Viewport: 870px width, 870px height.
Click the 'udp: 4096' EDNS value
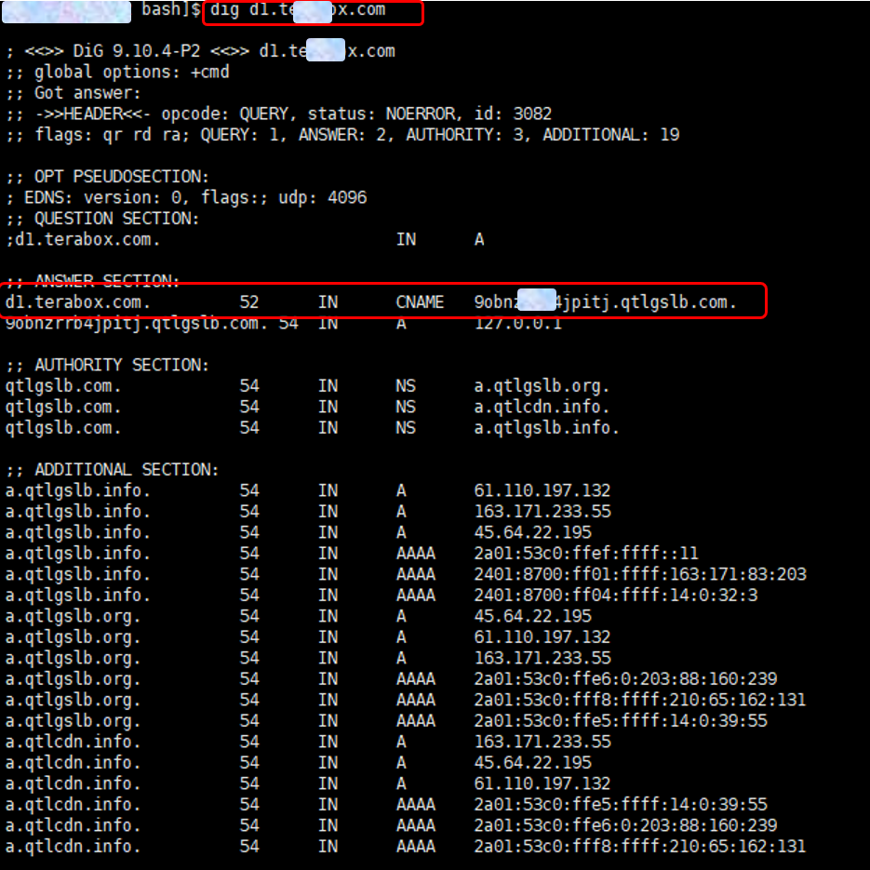tap(322, 197)
